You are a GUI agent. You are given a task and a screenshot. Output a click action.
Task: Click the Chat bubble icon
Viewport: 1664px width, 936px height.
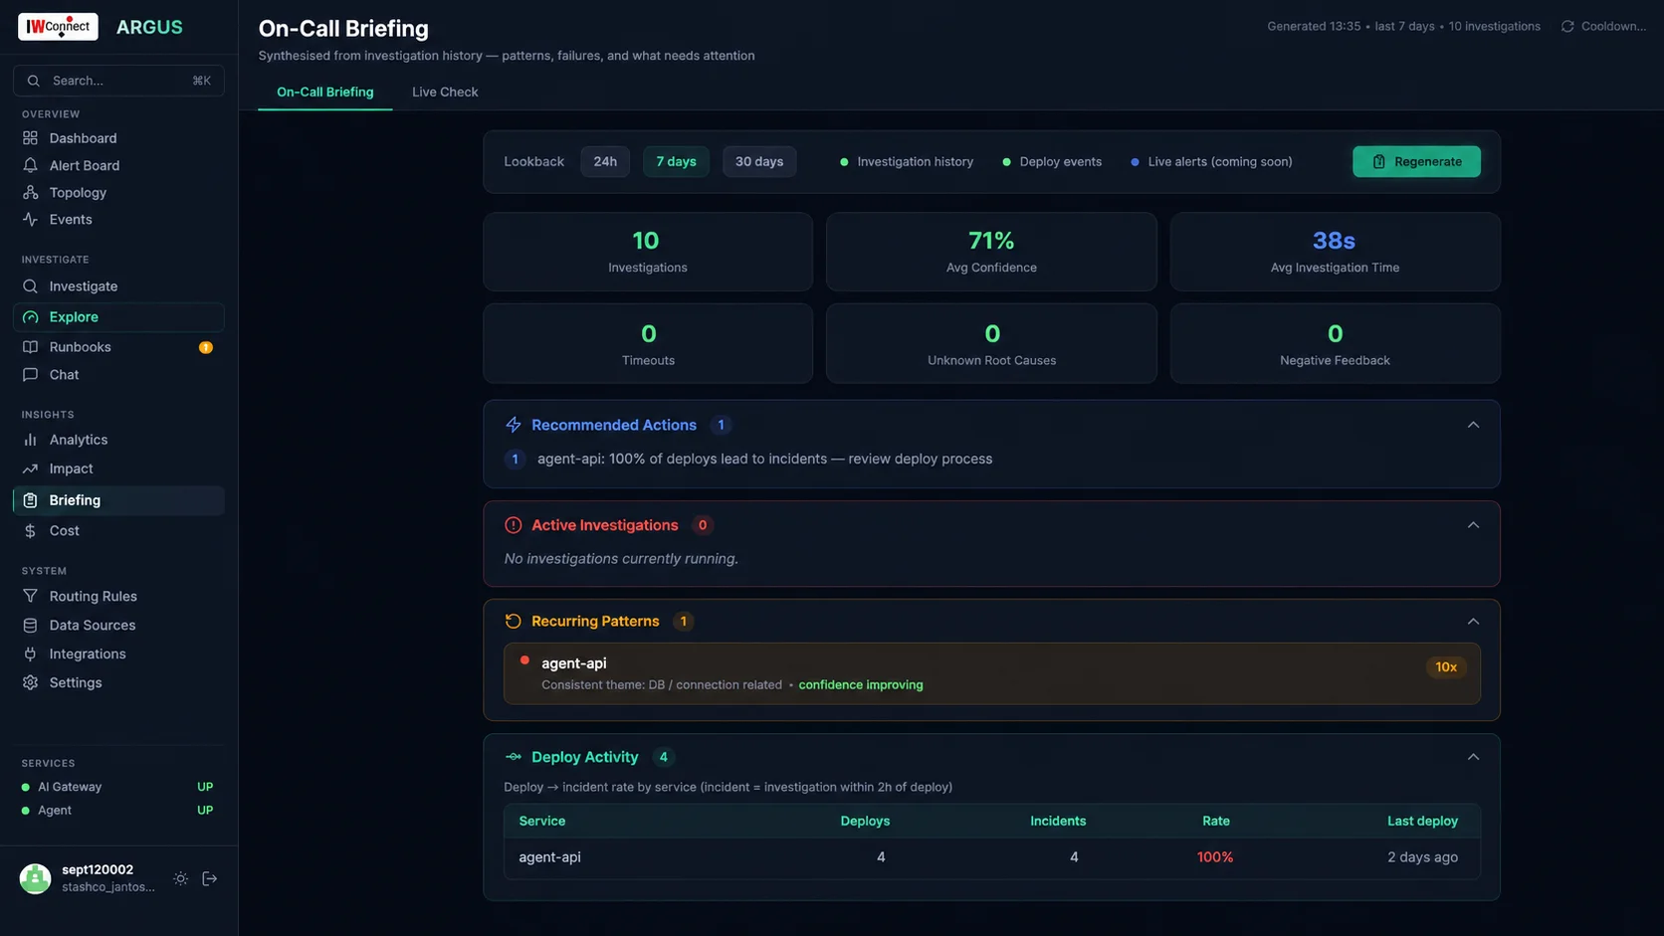point(30,375)
